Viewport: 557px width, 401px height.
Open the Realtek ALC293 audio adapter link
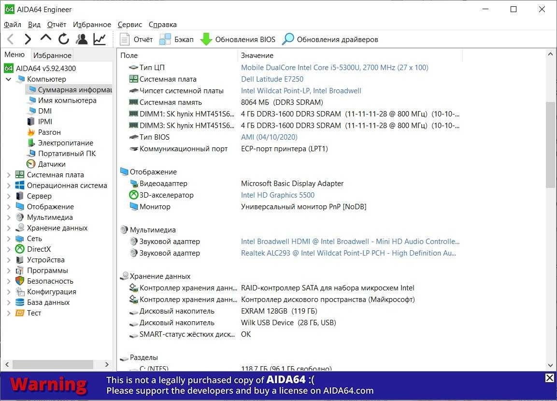[x=348, y=253]
